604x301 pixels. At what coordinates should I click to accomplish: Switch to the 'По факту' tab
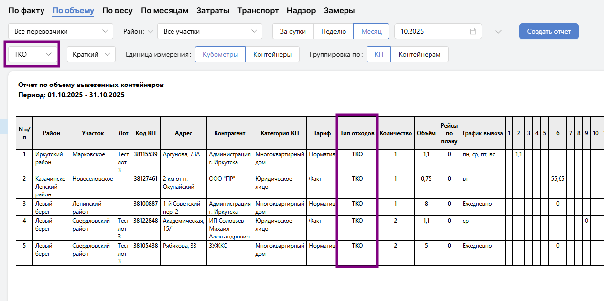click(26, 10)
